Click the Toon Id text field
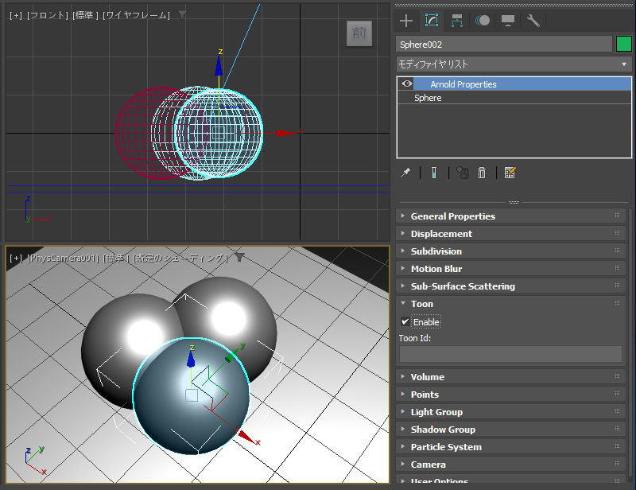This screenshot has height=490, width=636. point(510,354)
